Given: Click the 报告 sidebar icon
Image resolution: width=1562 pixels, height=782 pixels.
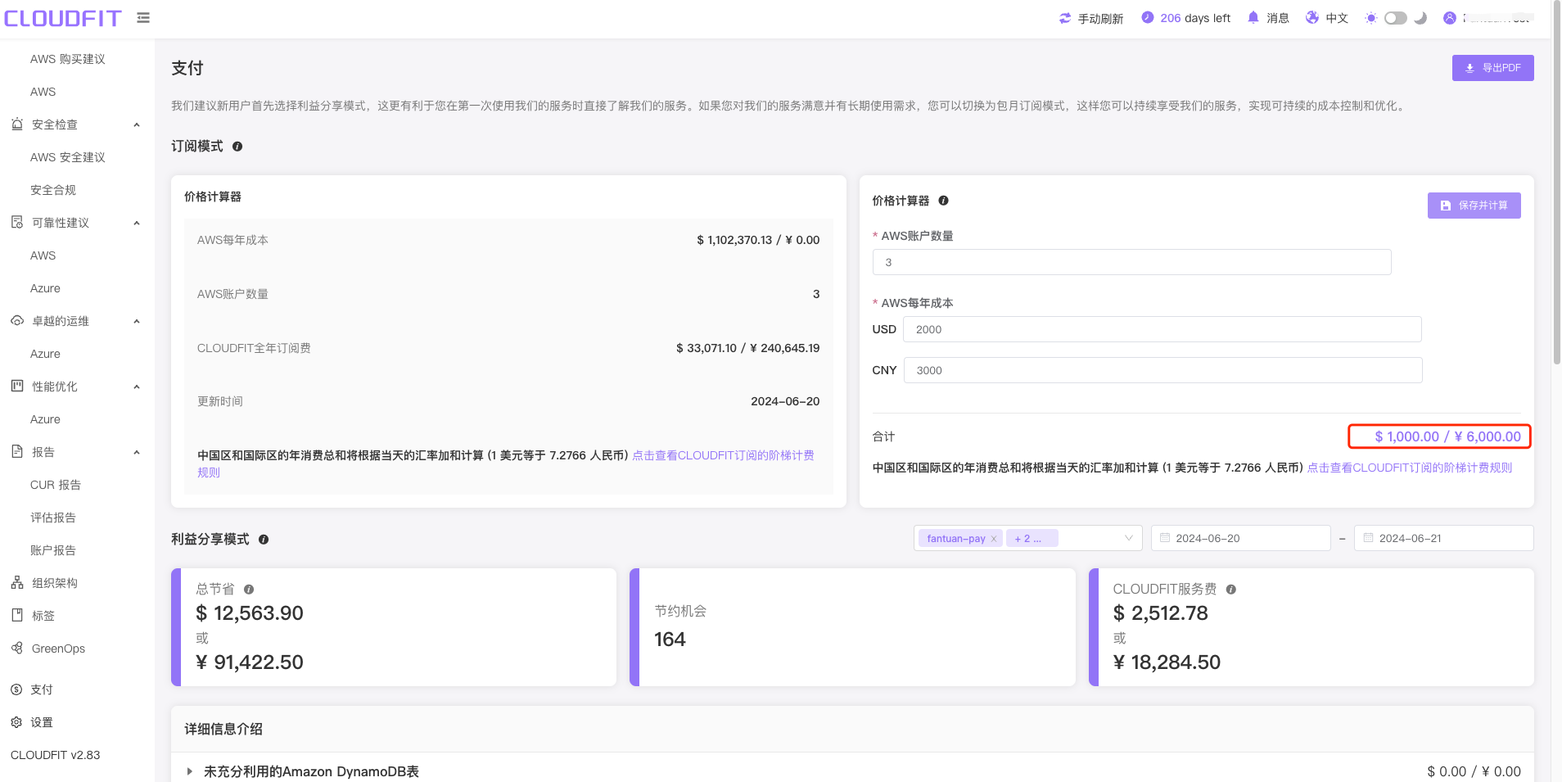Looking at the screenshot, I should coord(17,451).
